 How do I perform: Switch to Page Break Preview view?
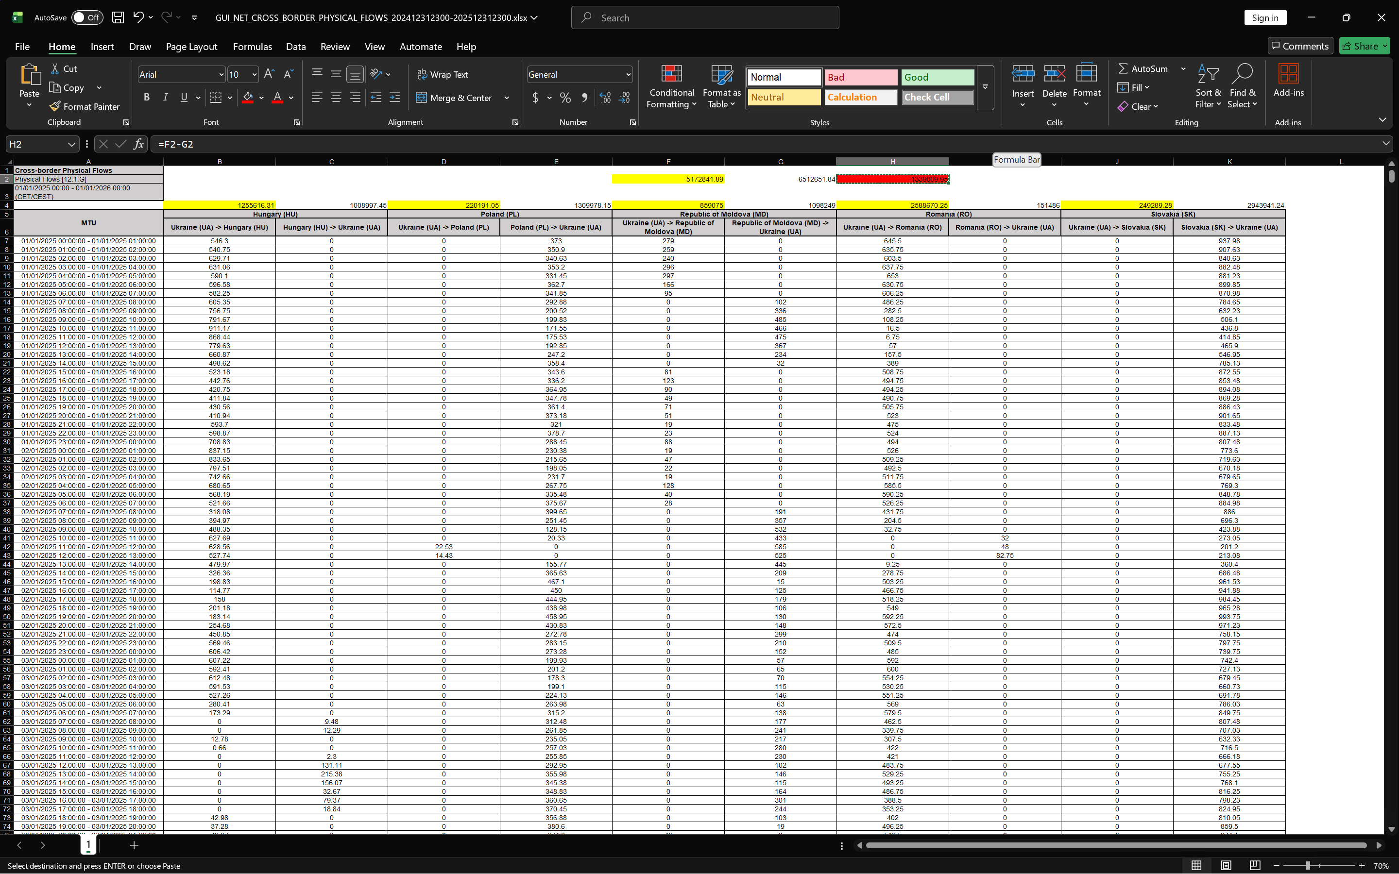tap(1254, 865)
